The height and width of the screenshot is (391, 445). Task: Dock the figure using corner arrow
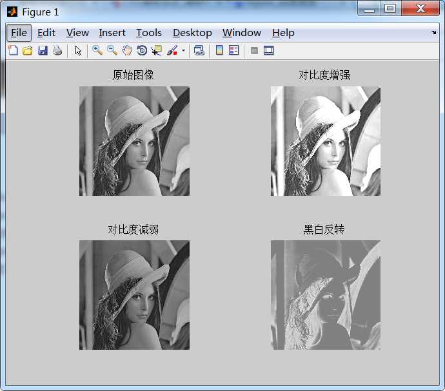pos(433,33)
